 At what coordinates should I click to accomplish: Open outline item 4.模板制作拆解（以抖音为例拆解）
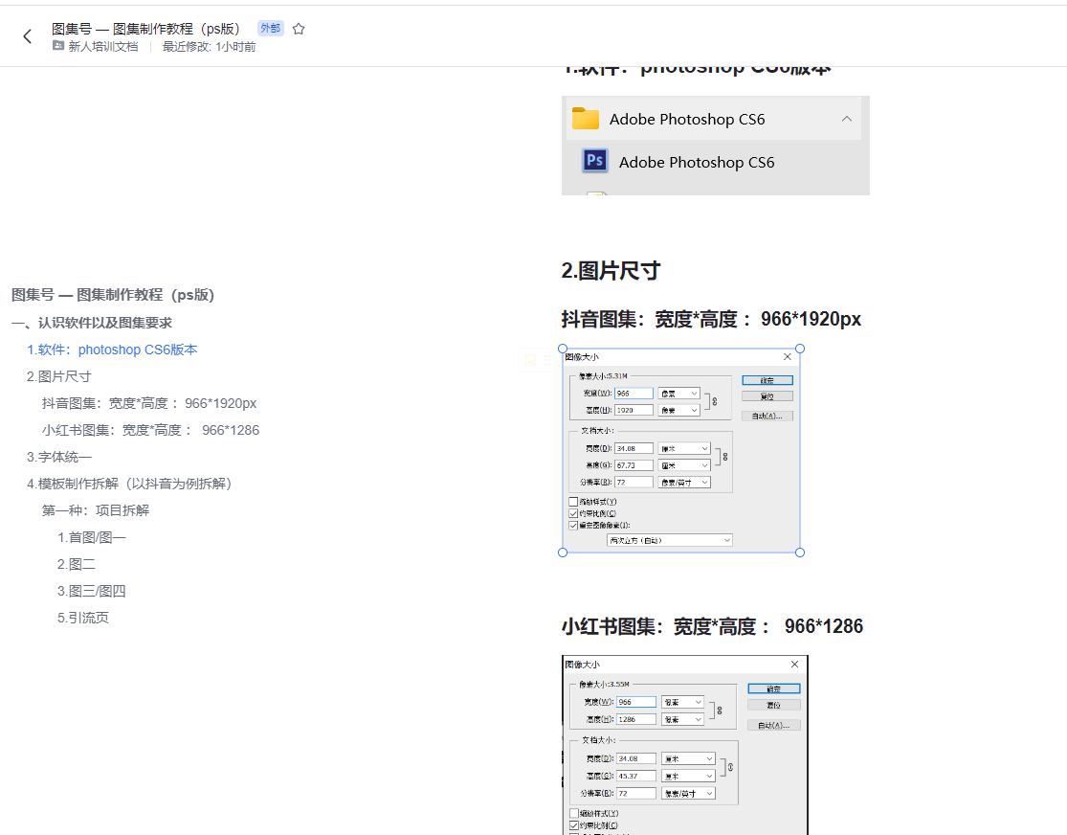129,484
